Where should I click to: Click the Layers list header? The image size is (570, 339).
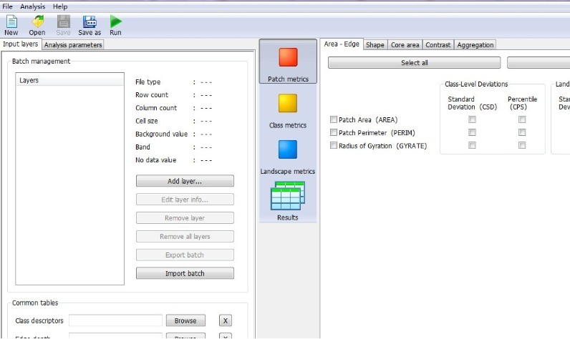pos(69,80)
